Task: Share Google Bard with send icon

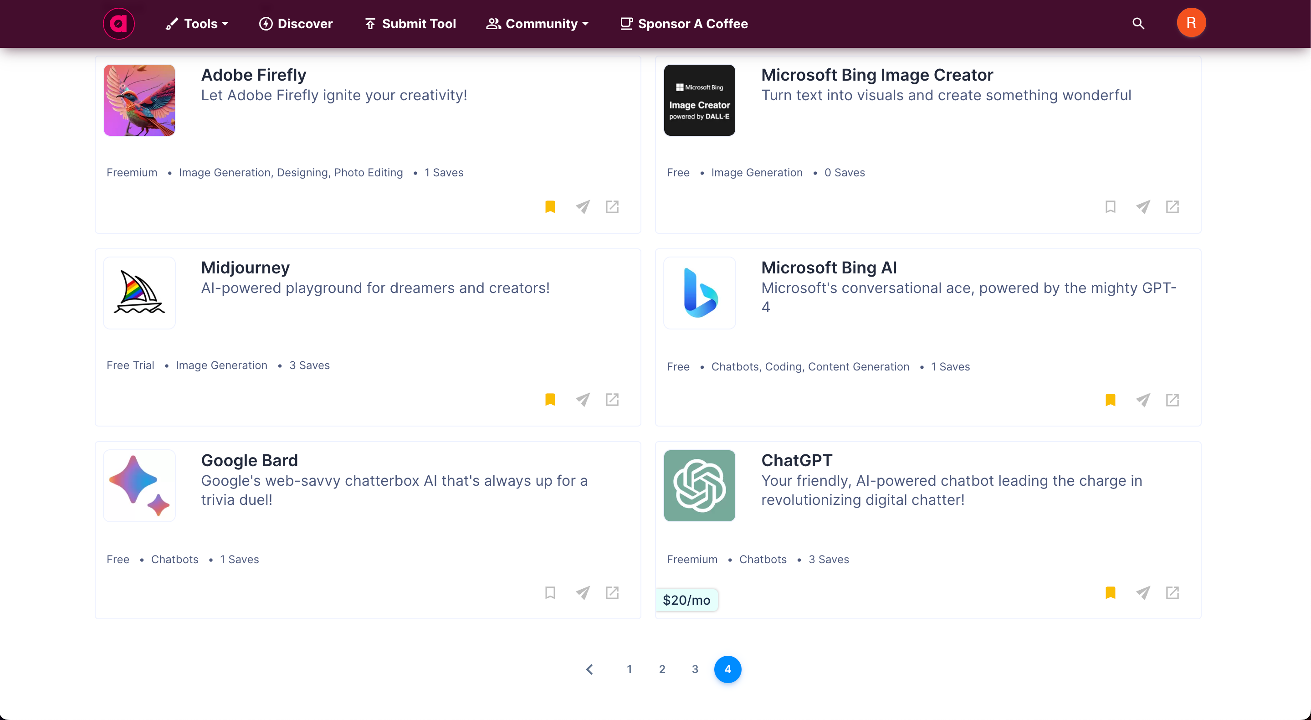Action: tap(582, 593)
